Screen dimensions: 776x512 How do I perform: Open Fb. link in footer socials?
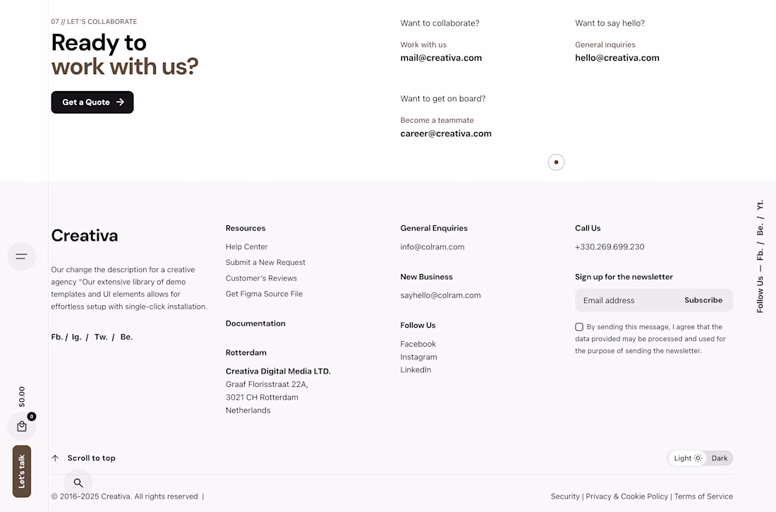tap(57, 337)
